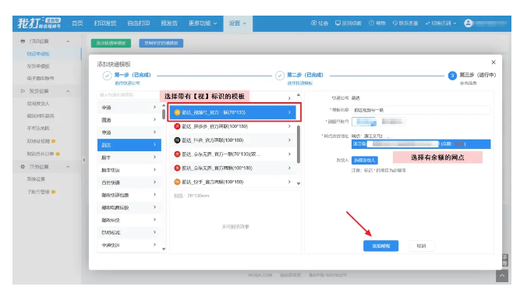Open the user avatar in the header
This screenshot has width=520, height=290.
pyautogui.click(x=468, y=23)
